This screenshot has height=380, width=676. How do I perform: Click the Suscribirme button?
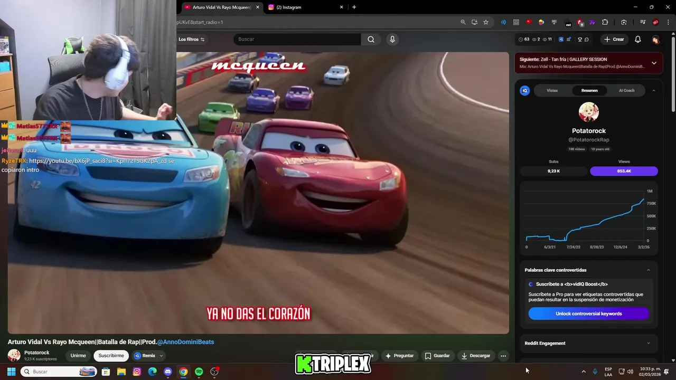point(111,356)
